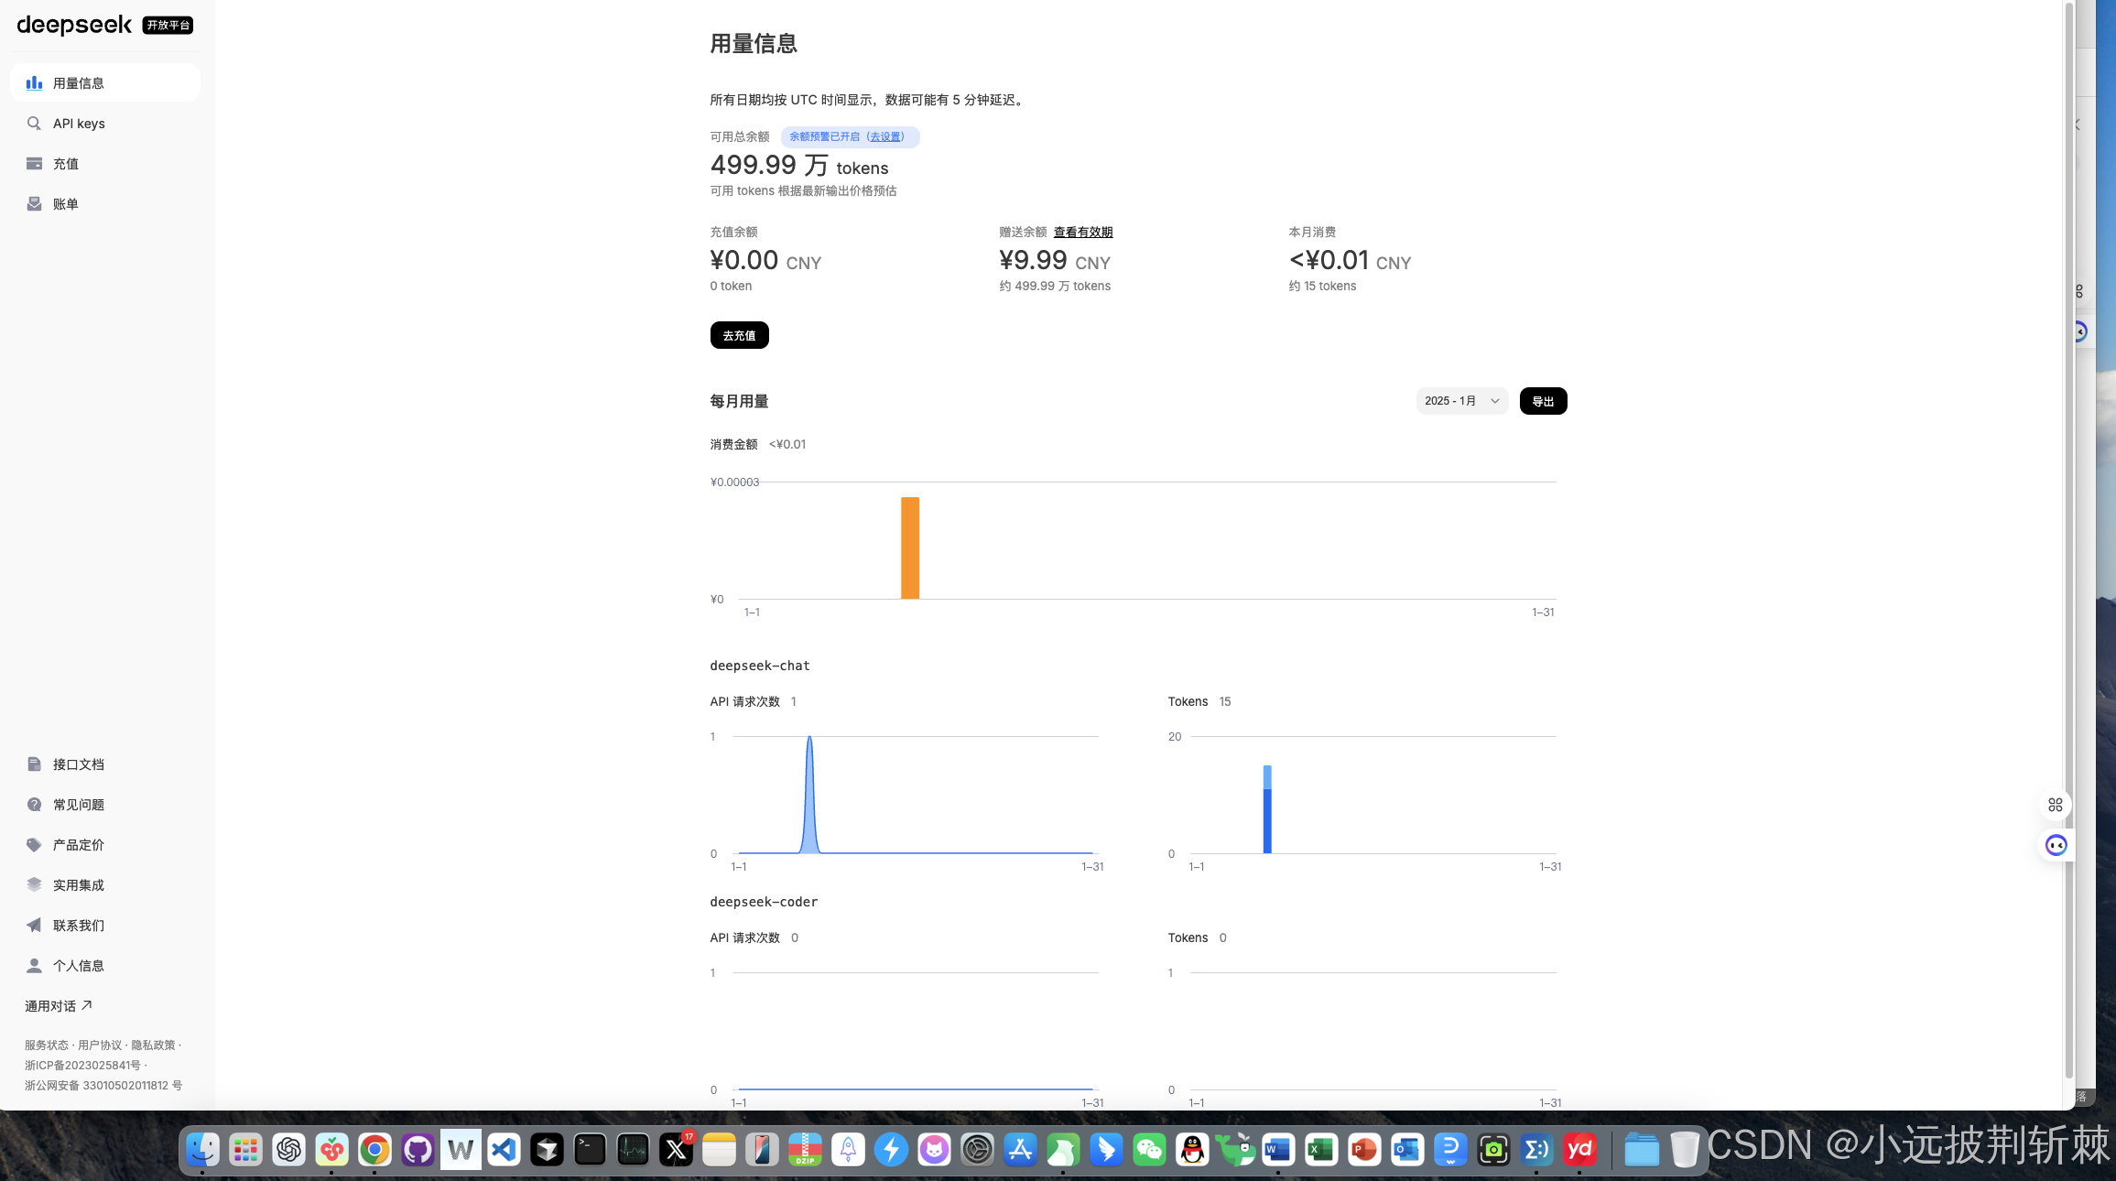The height and width of the screenshot is (1181, 2116).
Task: Click the 产品定价 price tag icon
Action: click(x=34, y=844)
